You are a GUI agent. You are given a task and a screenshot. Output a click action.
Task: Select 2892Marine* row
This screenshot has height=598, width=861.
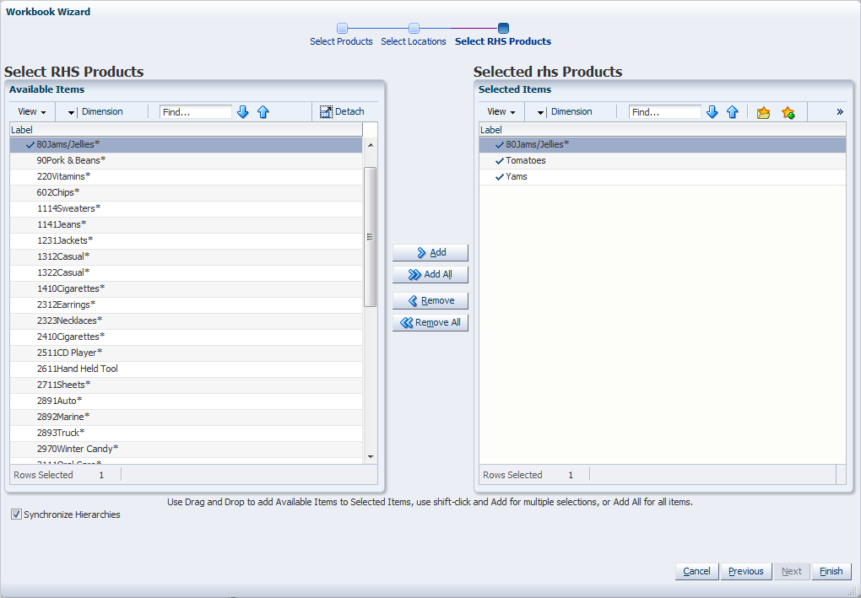coord(187,417)
